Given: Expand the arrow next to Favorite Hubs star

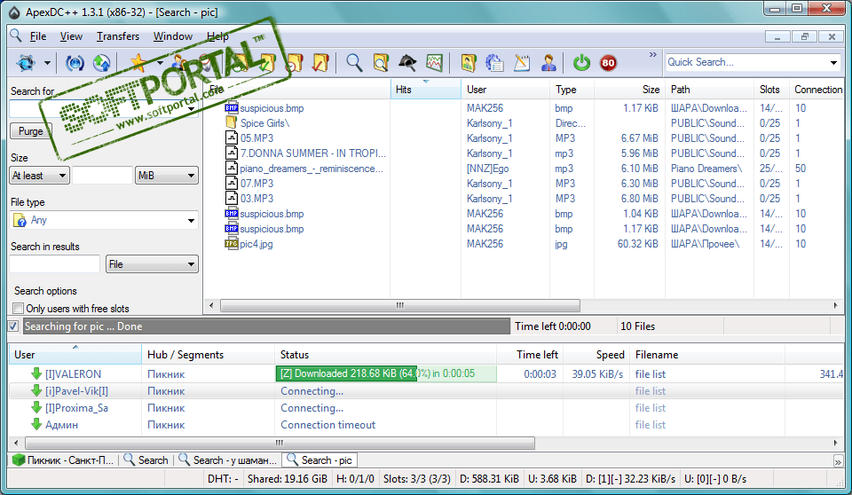Looking at the screenshot, I should [160, 63].
